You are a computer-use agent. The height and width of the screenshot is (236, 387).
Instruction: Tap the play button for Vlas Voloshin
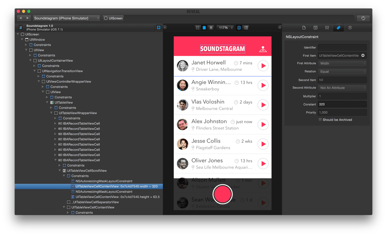(263, 105)
